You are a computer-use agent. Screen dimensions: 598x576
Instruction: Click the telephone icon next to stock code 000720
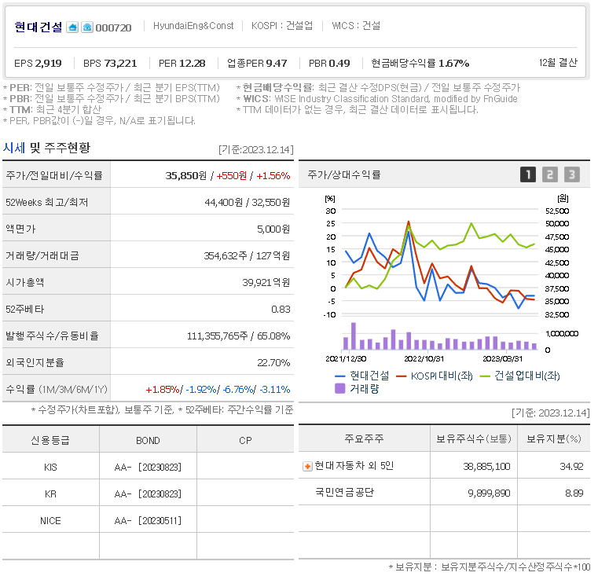(87, 27)
